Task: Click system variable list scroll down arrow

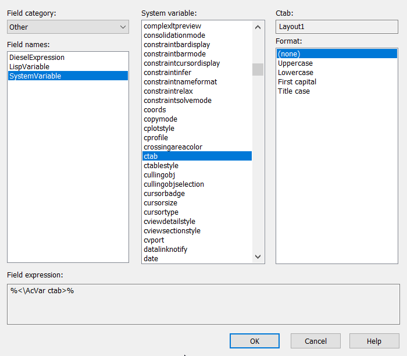Action: (258, 257)
